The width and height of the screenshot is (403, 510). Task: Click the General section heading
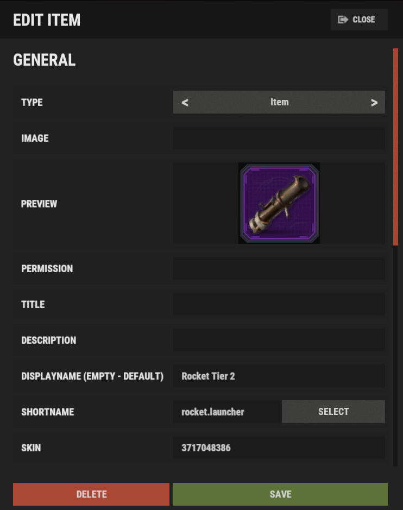[44, 60]
